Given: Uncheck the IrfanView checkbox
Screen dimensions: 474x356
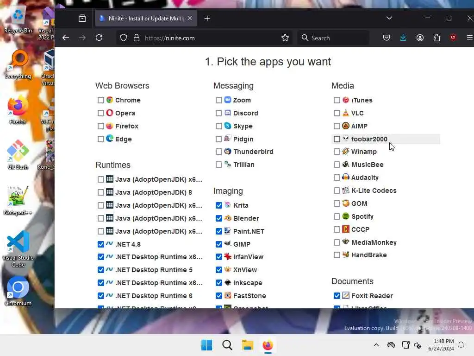Looking at the screenshot, I should 218,257.
